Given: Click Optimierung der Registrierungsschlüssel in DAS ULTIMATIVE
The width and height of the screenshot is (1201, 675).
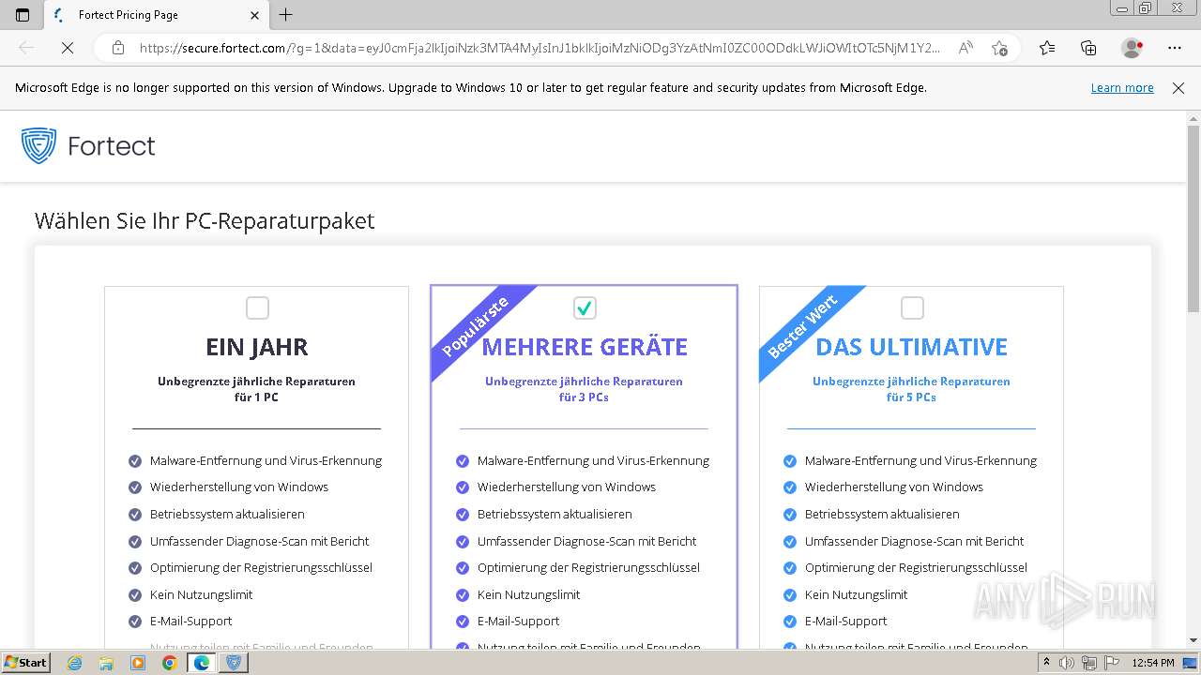Looking at the screenshot, I should click(x=916, y=567).
